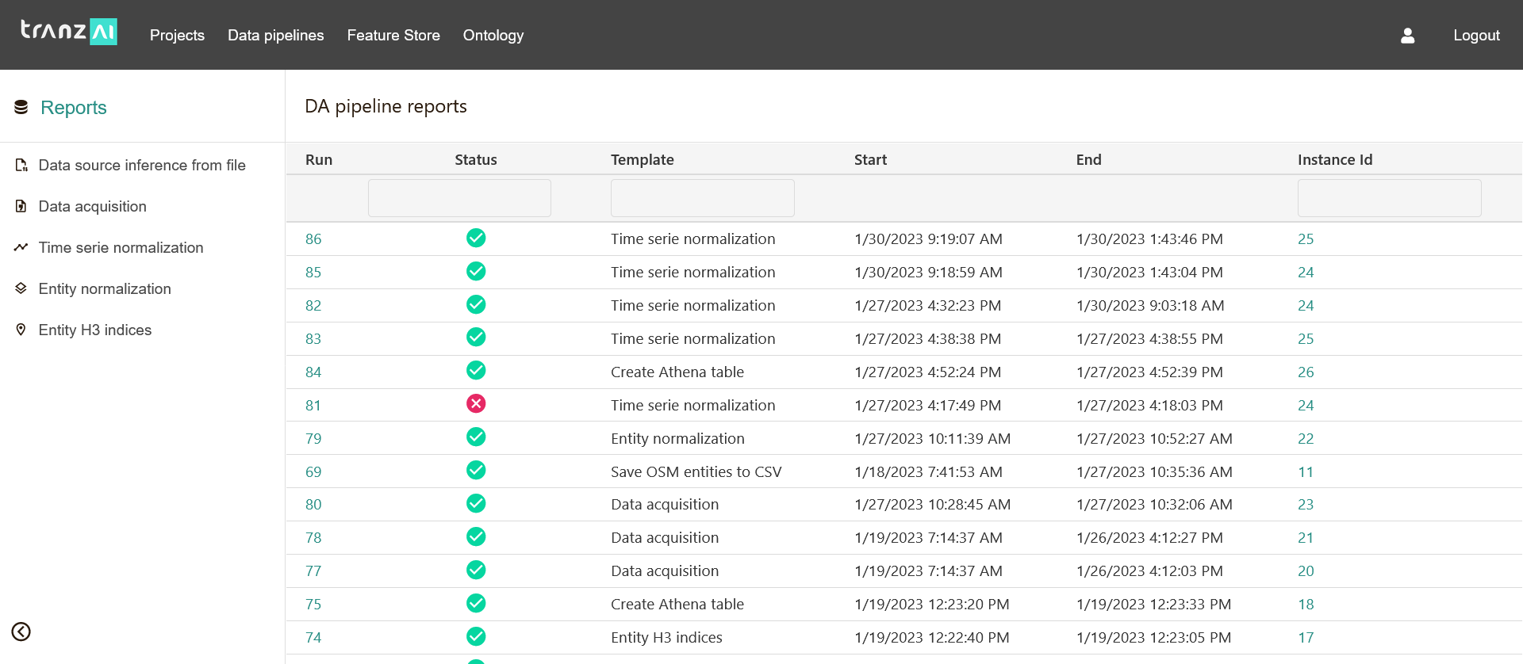This screenshot has height=664, width=1523.
Task: Click the Logout button
Action: [x=1476, y=36]
